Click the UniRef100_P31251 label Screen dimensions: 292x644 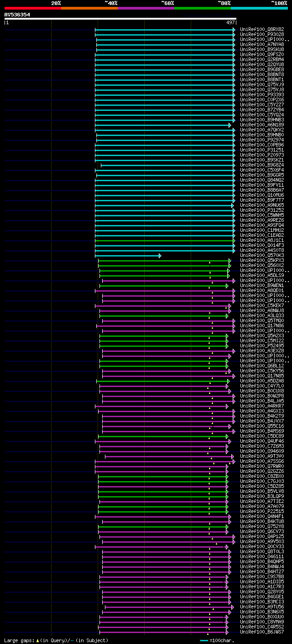[x=262, y=150]
